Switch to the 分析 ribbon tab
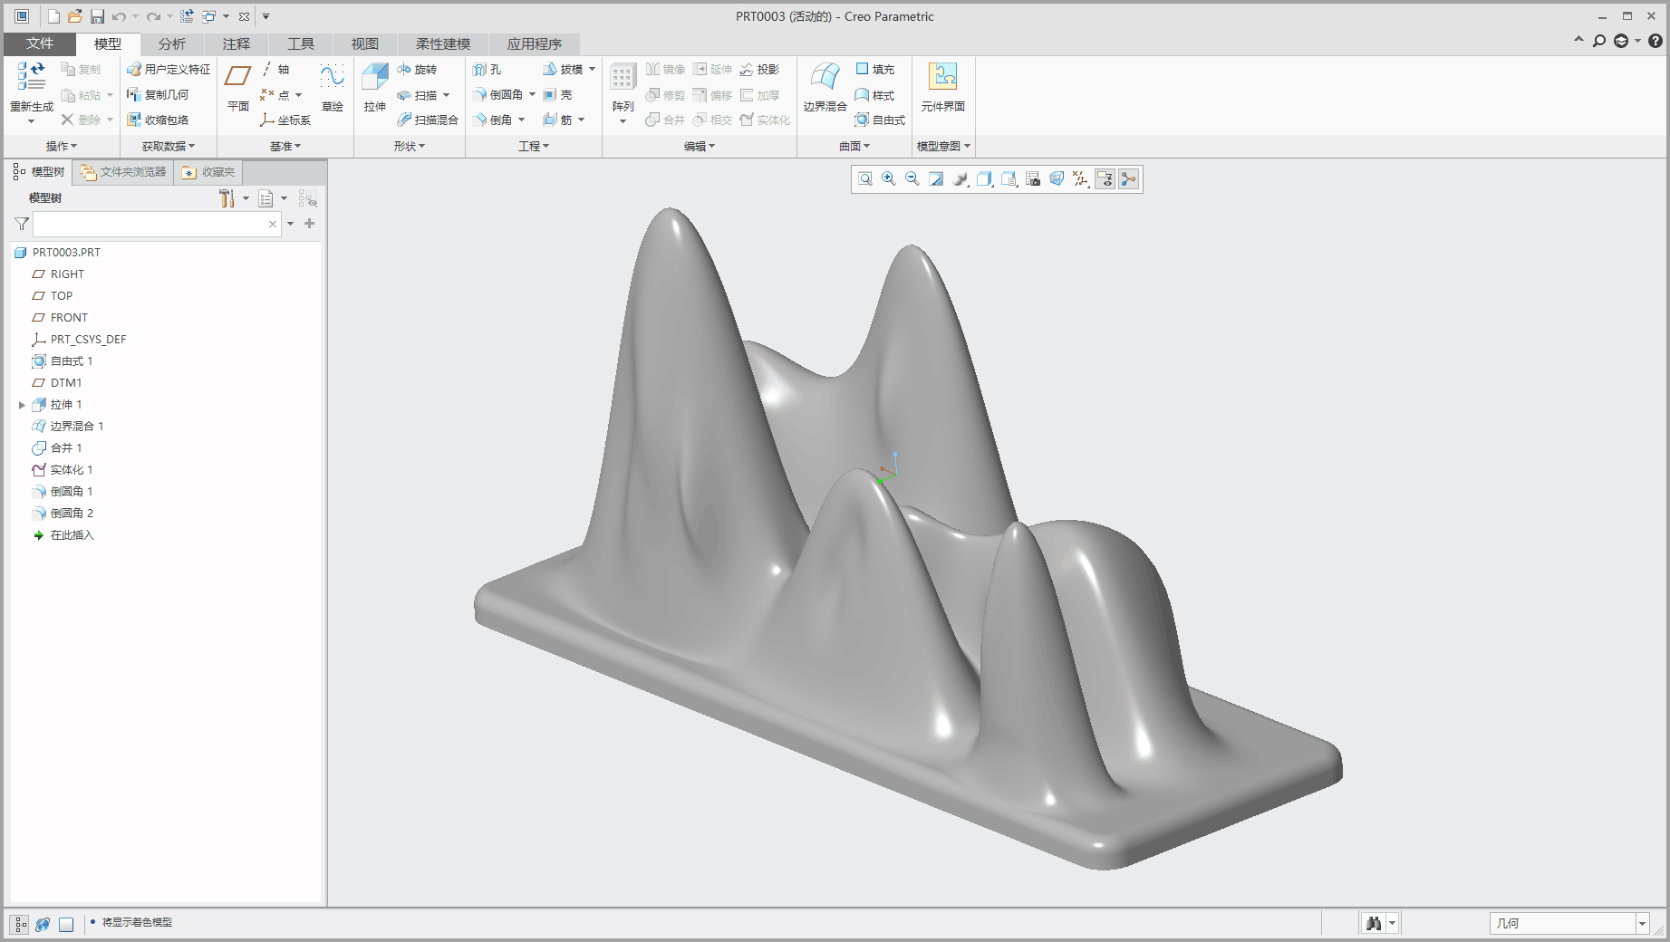The width and height of the screenshot is (1670, 942). click(171, 43)
